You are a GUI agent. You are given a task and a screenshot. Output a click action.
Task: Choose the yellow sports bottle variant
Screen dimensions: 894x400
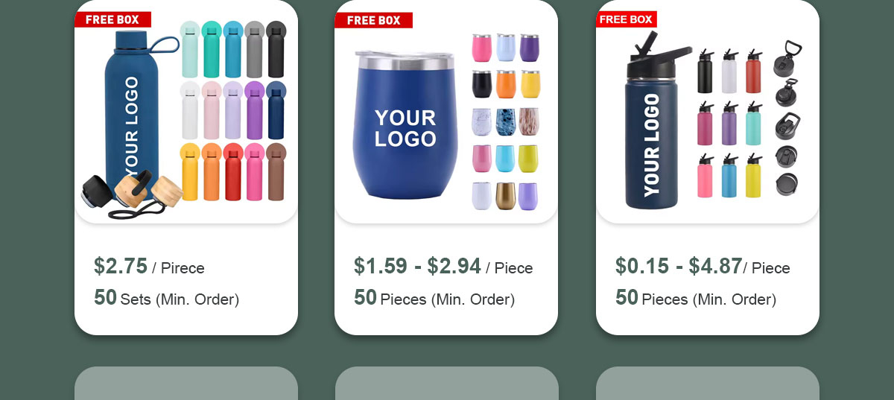(753, 177)
